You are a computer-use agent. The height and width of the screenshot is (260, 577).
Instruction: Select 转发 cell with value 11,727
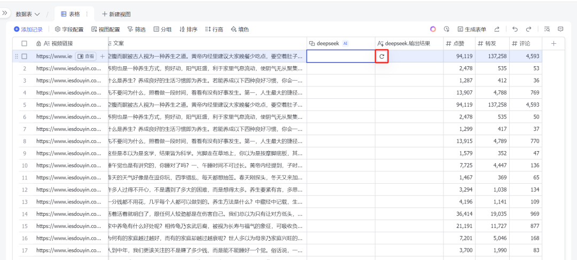coord(493,226)
